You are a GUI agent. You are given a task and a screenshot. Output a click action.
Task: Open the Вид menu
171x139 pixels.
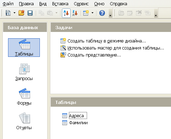43,4
